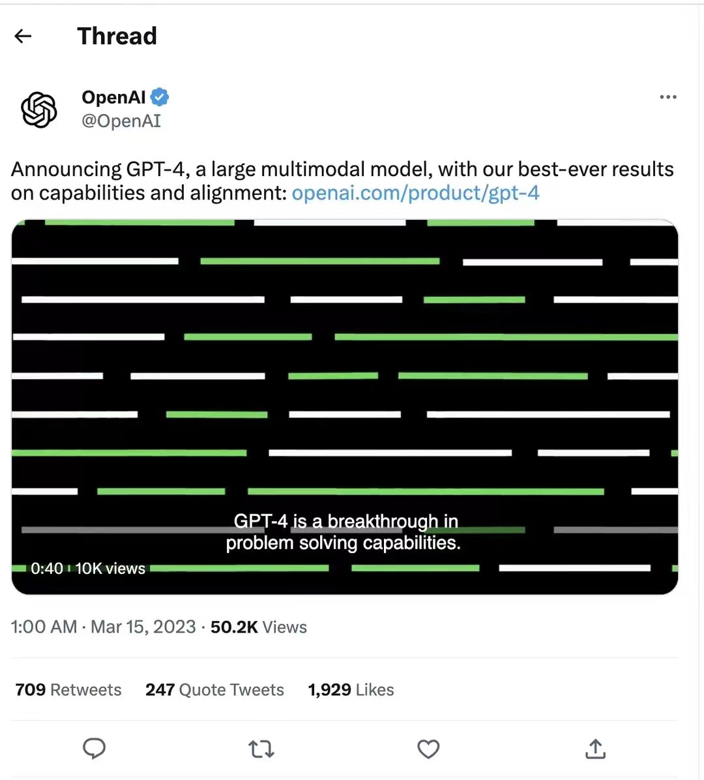Reply using the speech bubble icon
This screenshot has height=780, width=704.
[x=94, y=748]
